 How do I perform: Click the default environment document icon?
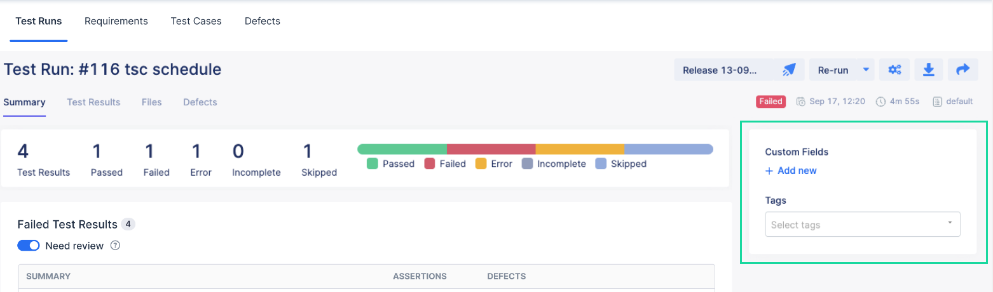(937, 102)
